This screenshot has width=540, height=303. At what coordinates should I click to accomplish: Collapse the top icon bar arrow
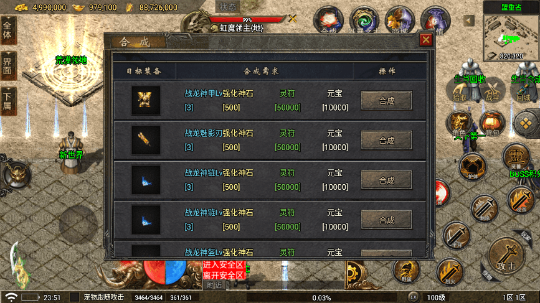[468, 21]
